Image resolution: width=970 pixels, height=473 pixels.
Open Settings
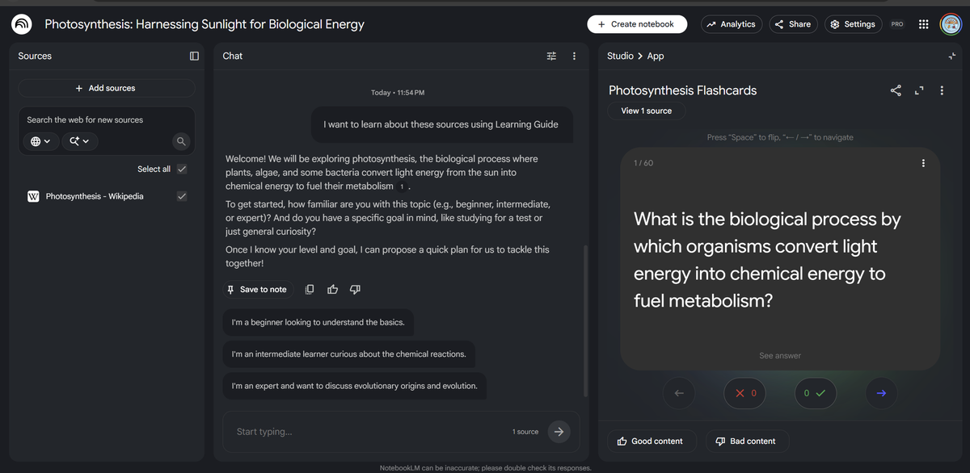tap(853, 24)
